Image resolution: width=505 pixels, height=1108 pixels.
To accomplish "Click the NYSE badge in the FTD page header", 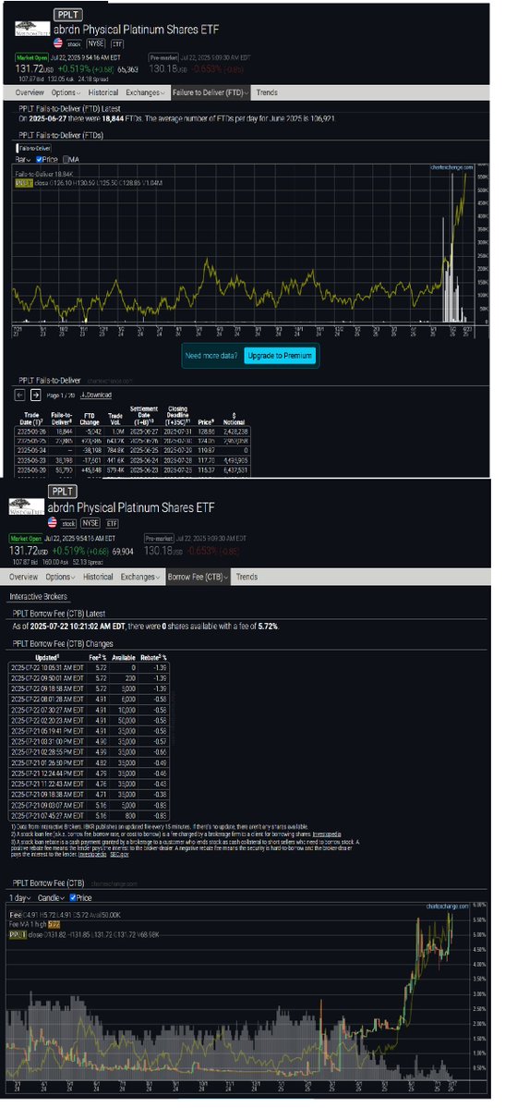I will coord(95,43).
